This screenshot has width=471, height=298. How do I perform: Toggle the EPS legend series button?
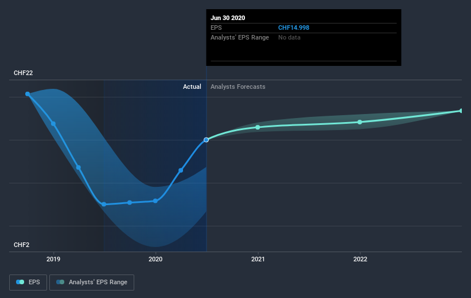click(x=28, y=282)
